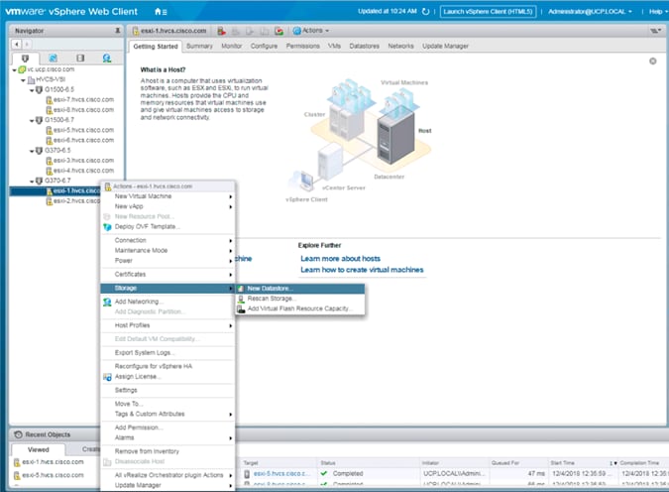Select esxi-7.hvcs.cisco.com host in tree
669x492 pixels.
click(83, 100)
